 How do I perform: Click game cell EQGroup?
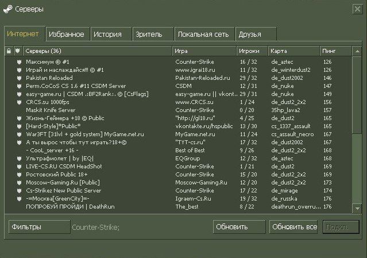pos(187,159)
